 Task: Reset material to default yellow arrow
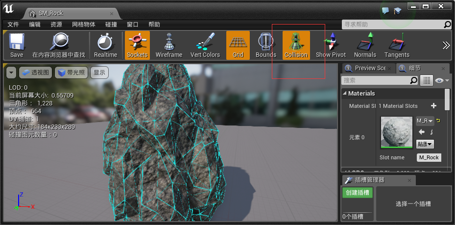tap(438, 121)
